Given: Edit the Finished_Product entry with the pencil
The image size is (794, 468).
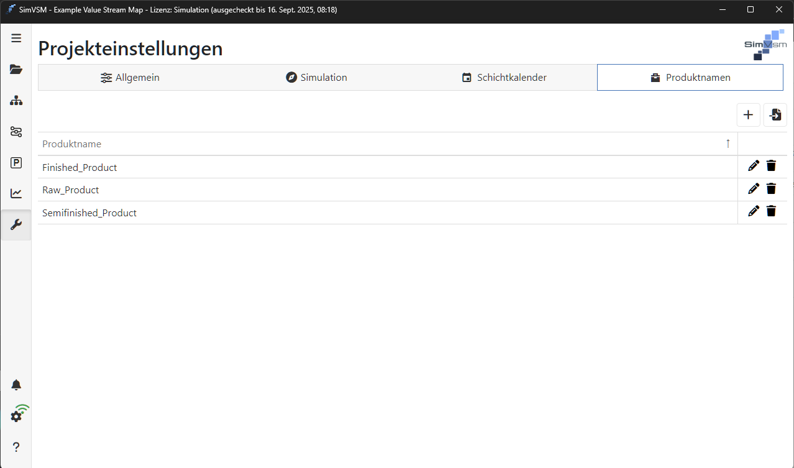Looking at the screenshot, I should click(754, 165).
